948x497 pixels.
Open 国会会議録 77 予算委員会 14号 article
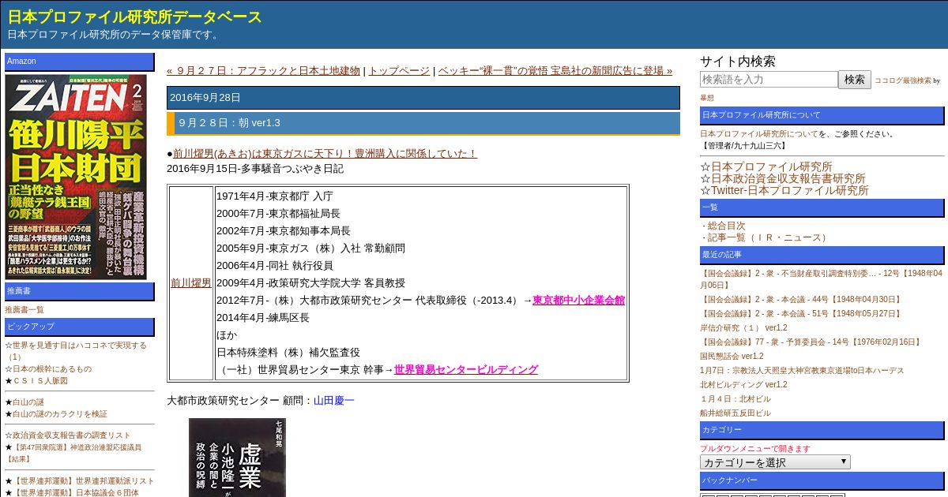click(811, 342)
